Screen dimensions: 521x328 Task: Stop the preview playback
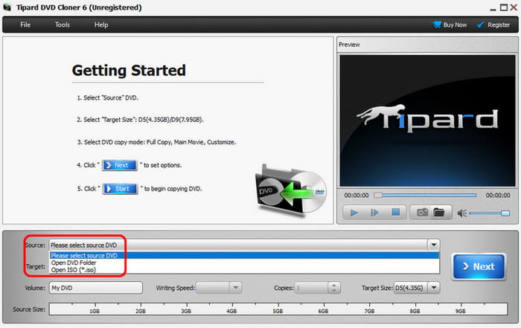[x=395, y=212]
